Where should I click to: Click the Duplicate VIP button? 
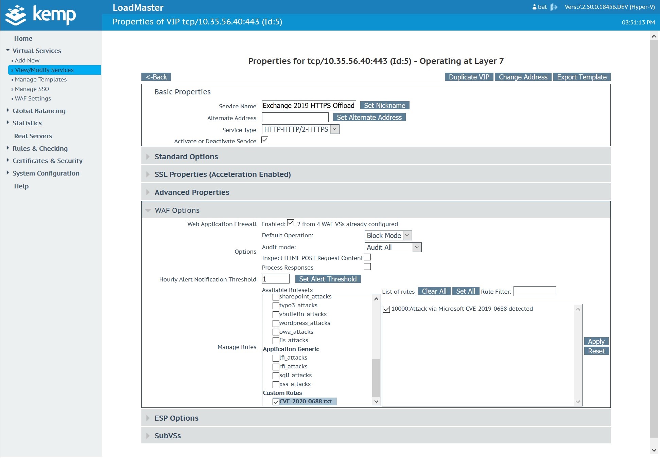tap(469, 77)
